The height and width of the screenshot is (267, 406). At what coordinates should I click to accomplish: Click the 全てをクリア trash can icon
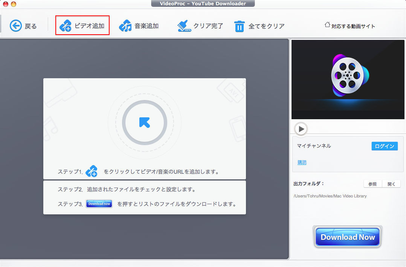239,26
